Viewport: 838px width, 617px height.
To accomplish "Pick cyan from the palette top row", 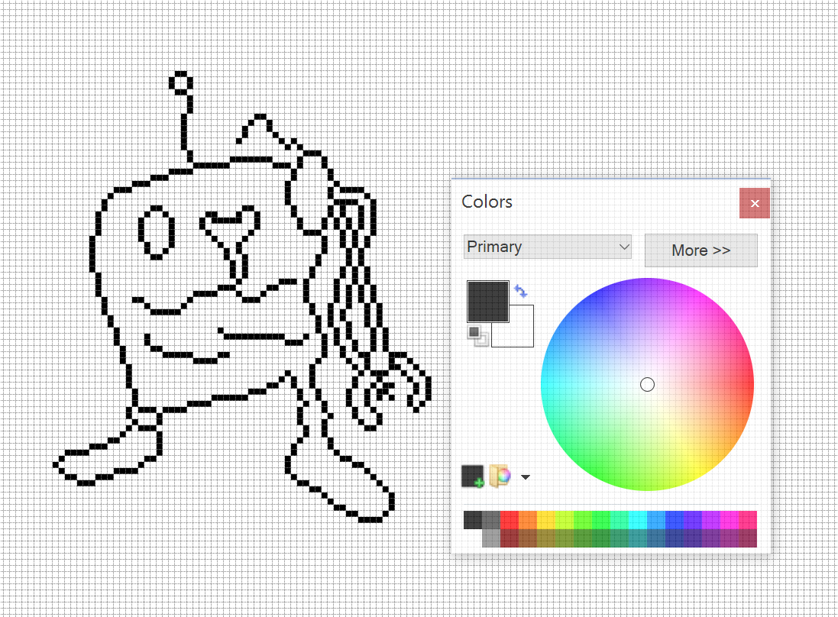I will [x=638, y=520].
